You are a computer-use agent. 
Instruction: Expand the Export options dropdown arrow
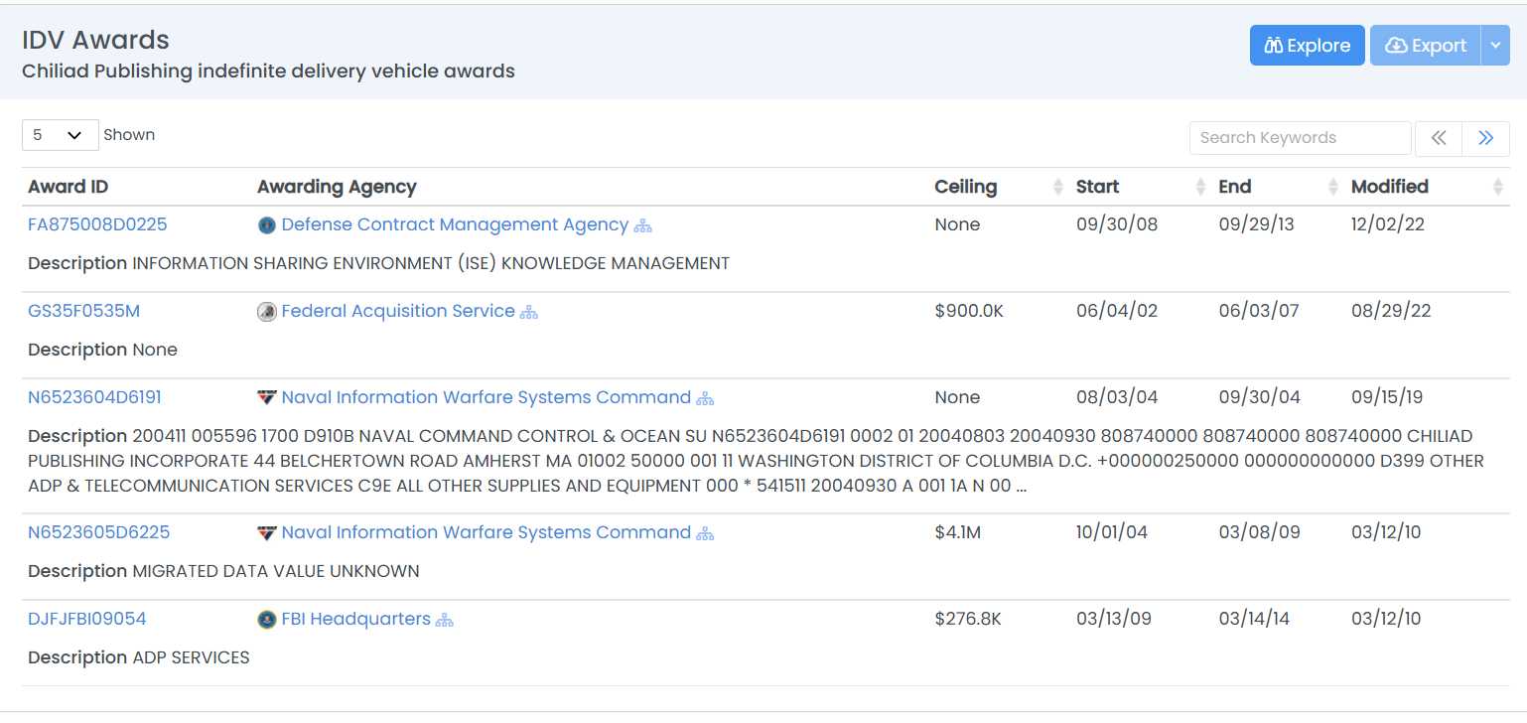tap(1495, 46)
